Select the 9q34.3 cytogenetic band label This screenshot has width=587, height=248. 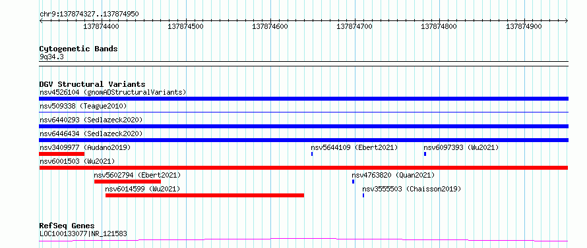(51, 57)
